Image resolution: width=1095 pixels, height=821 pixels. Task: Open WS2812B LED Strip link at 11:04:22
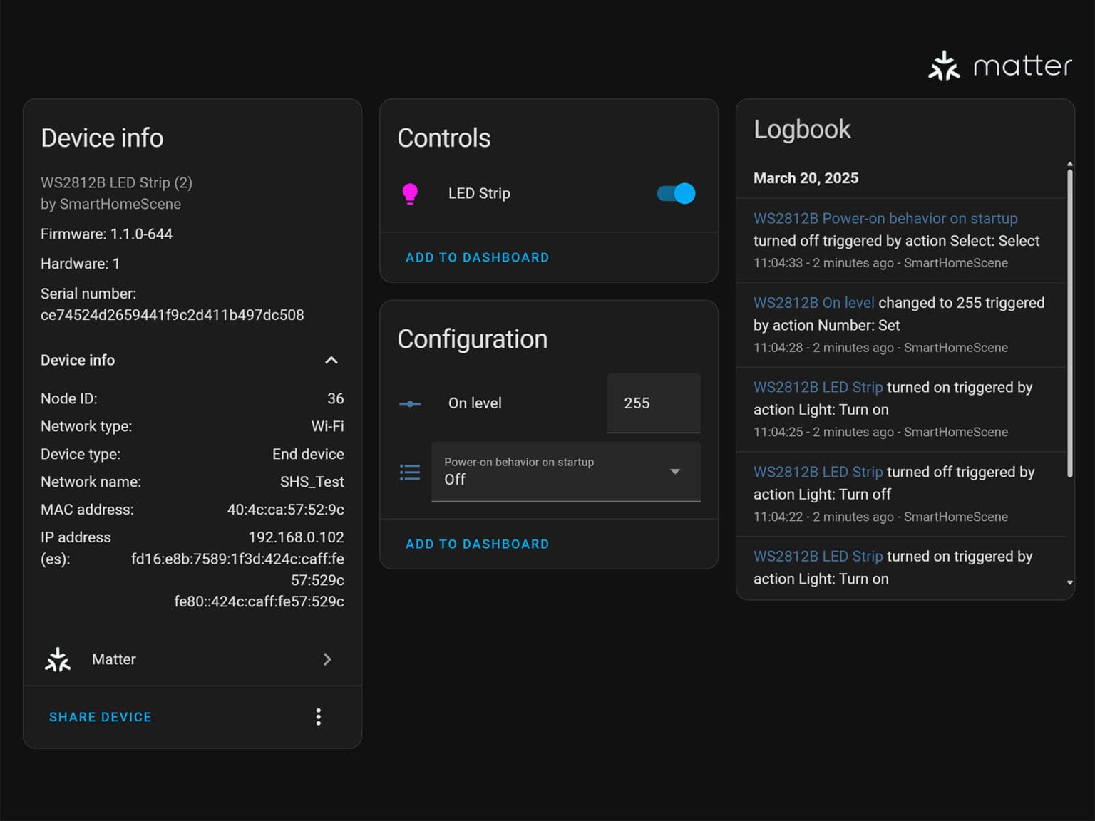point(818,473)
